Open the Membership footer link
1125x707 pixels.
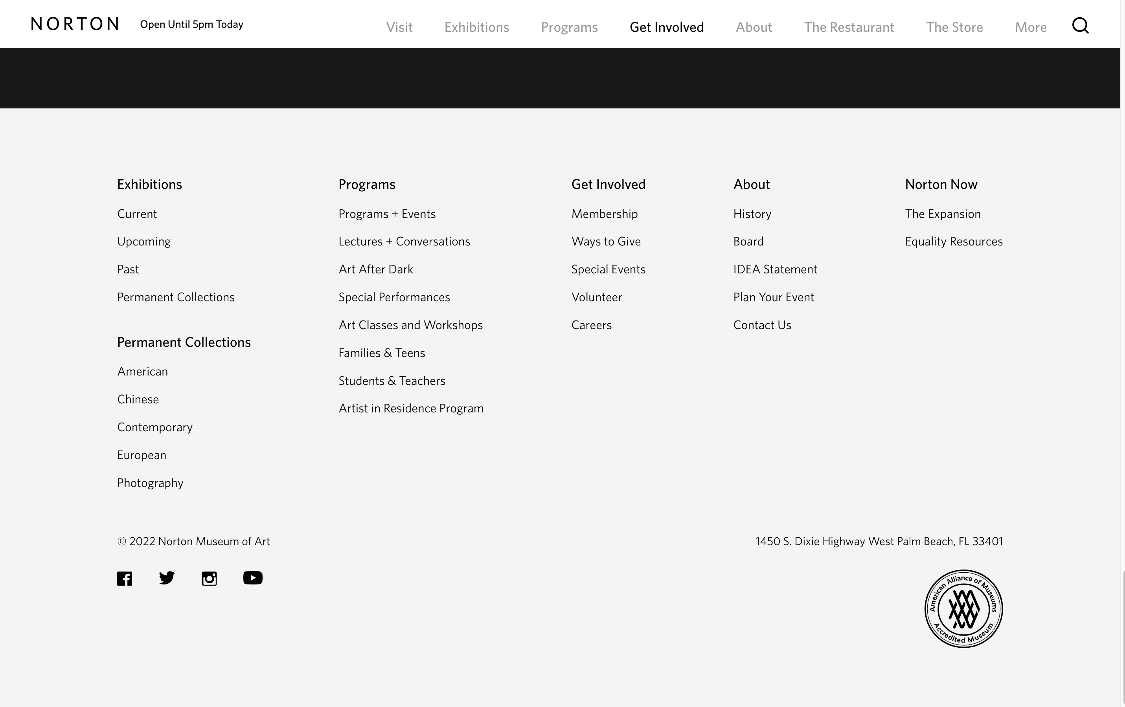[x=604, y=214]
